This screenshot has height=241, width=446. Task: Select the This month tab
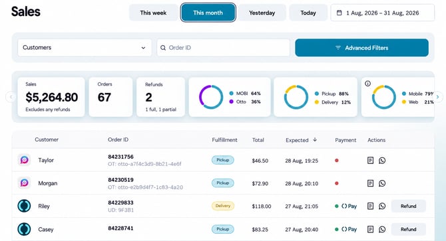pyautogui.click(x=208, y=13)
